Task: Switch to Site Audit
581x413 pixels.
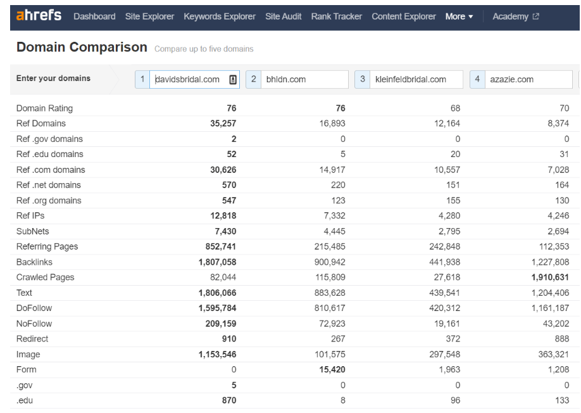Action: click(284, 16)
